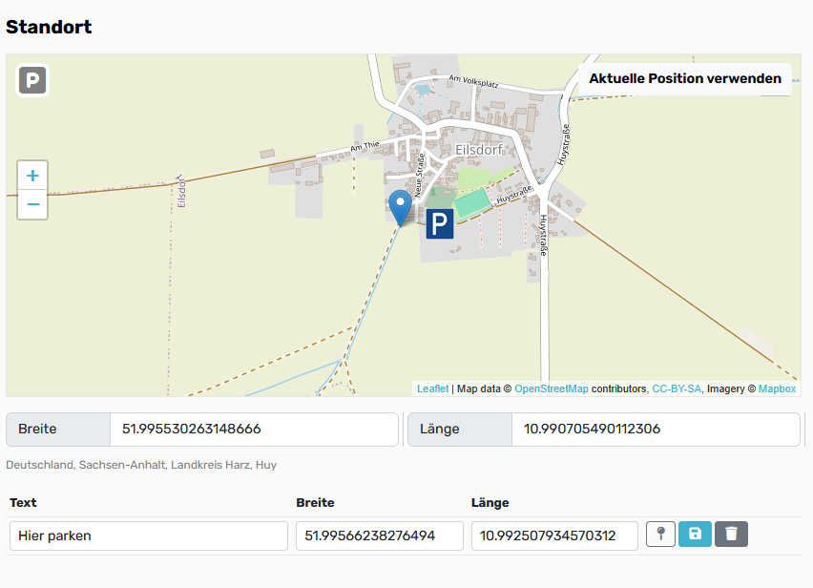Open the Mapbox imagery link
The image size is (813, 588).
(x=777, y=388)
